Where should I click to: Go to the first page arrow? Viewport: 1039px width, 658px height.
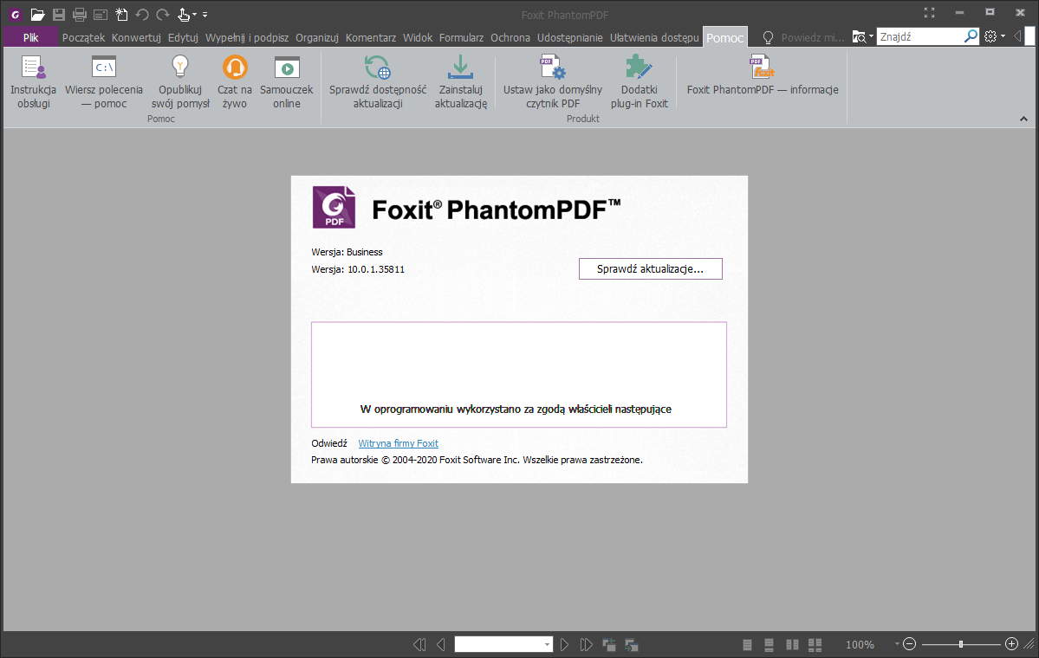coord(419,644)
